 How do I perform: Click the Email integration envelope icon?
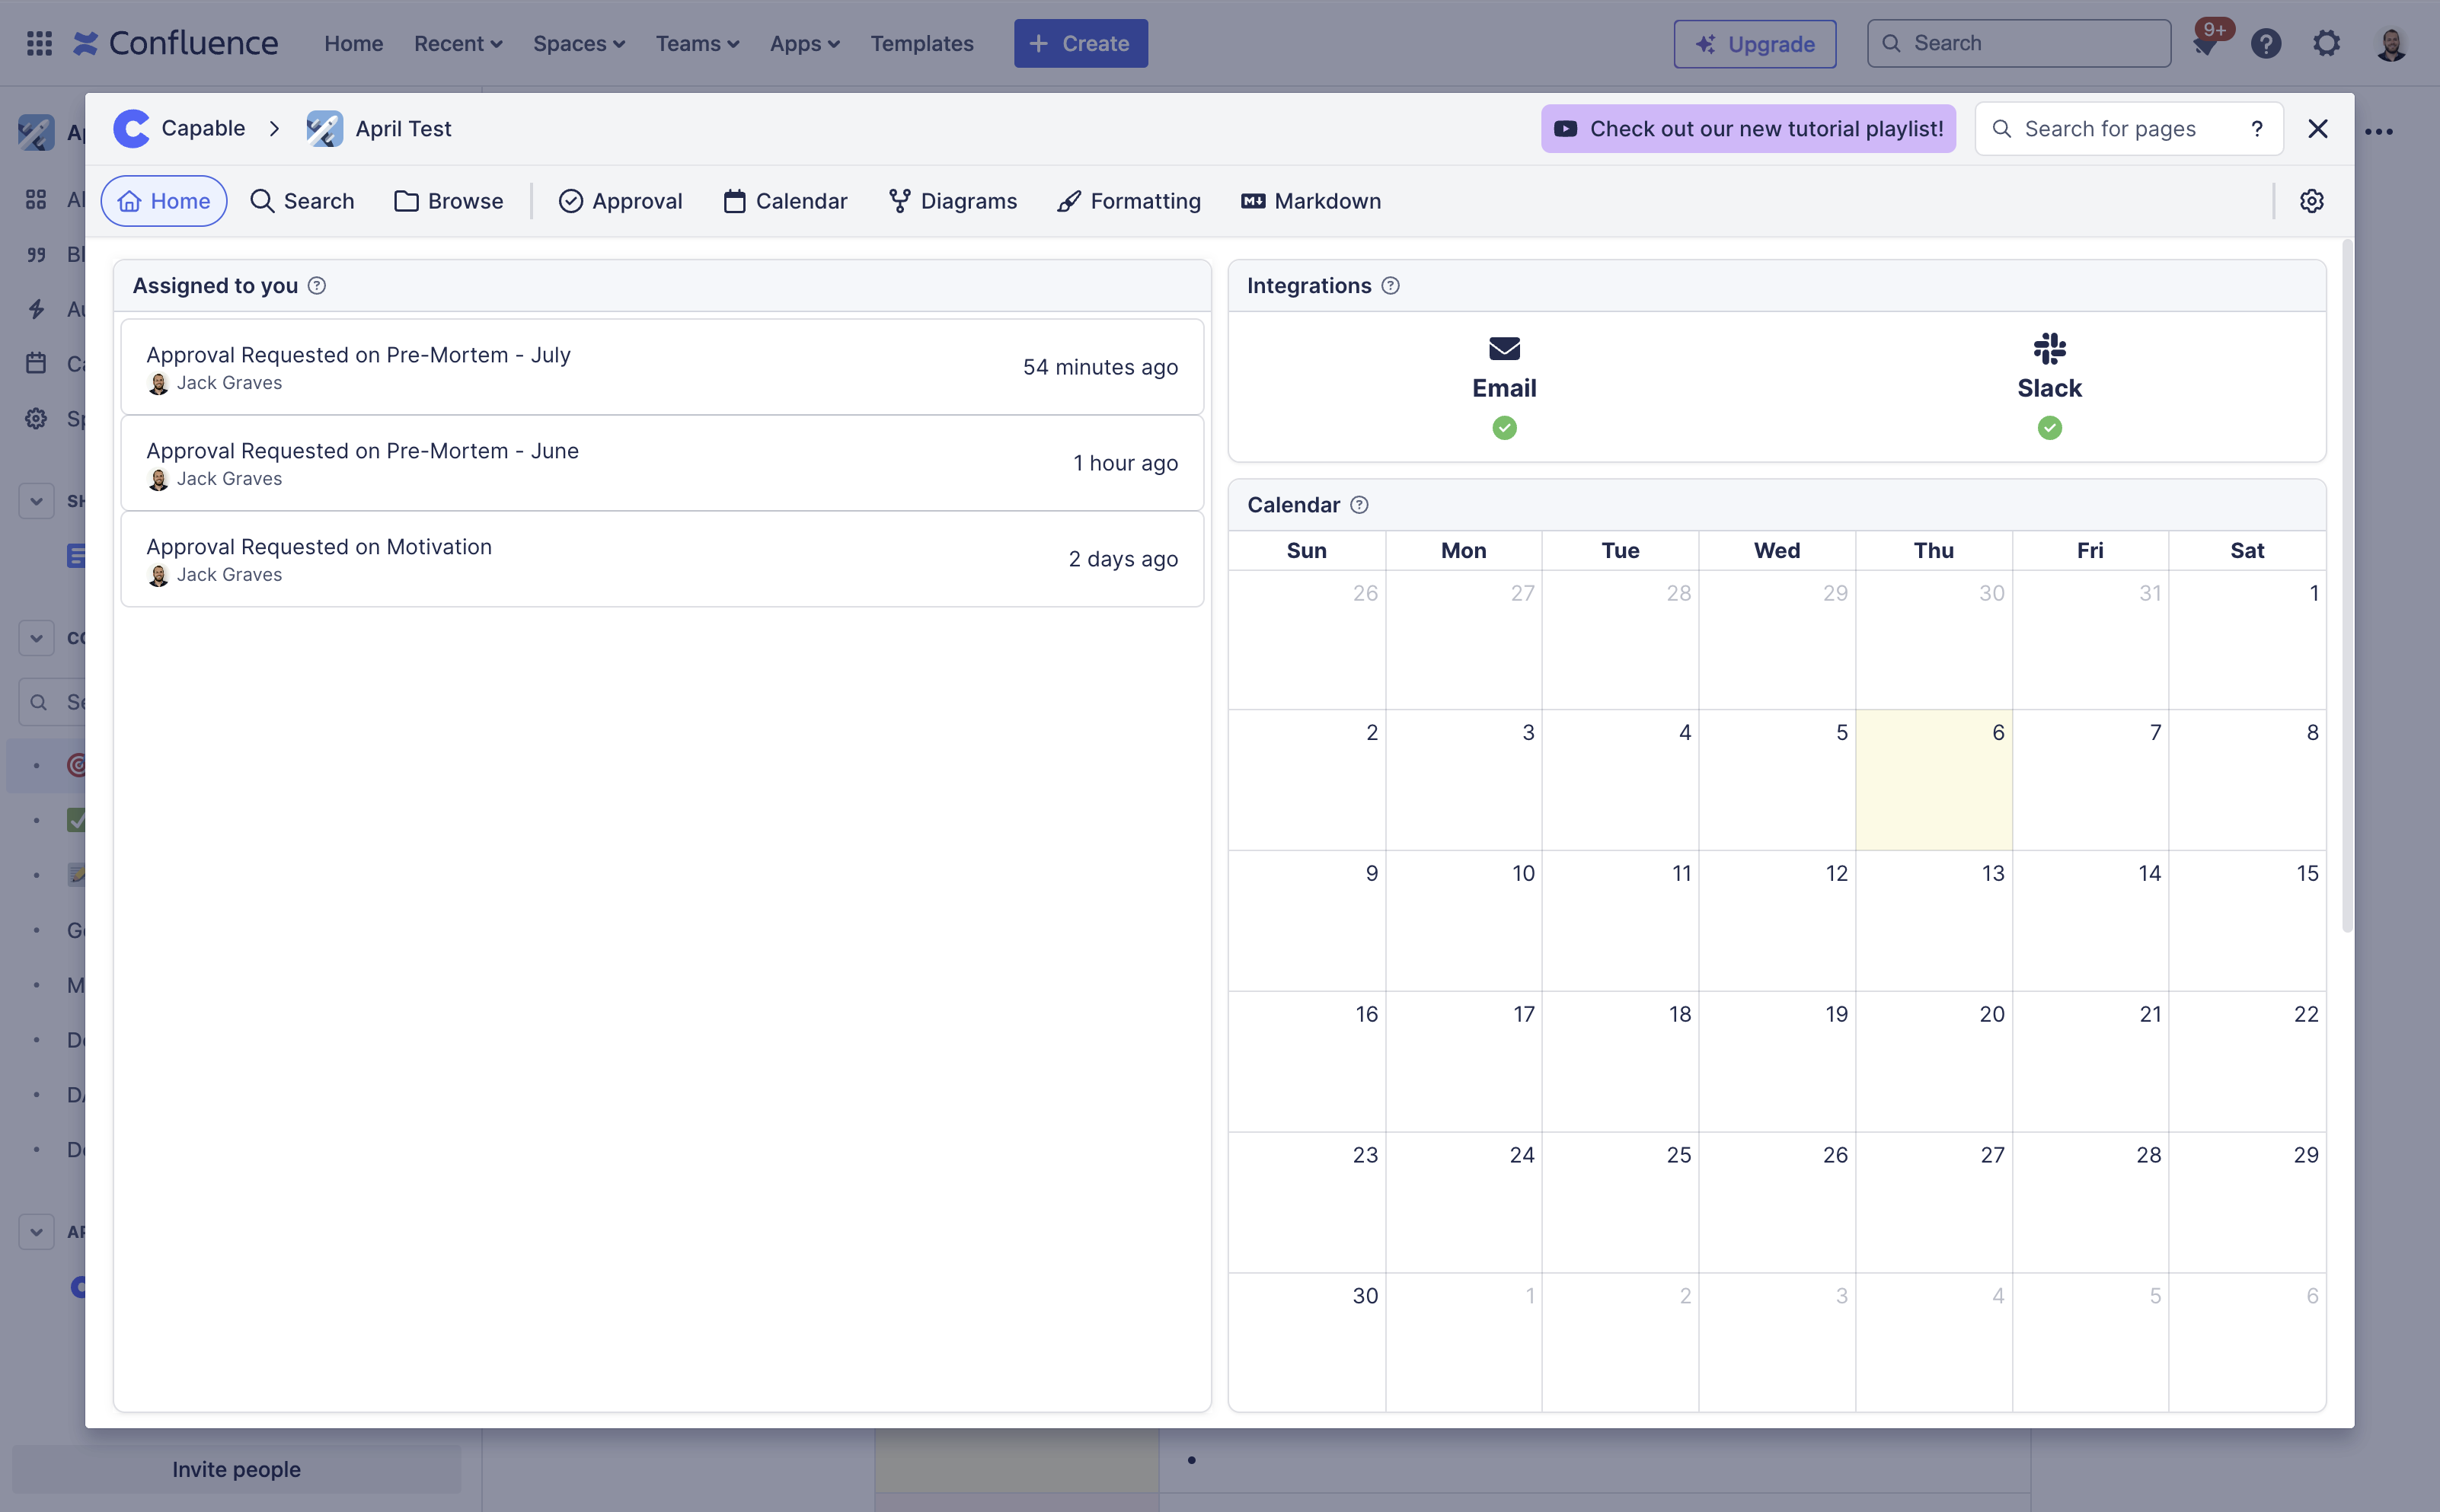click(1504, 349)
